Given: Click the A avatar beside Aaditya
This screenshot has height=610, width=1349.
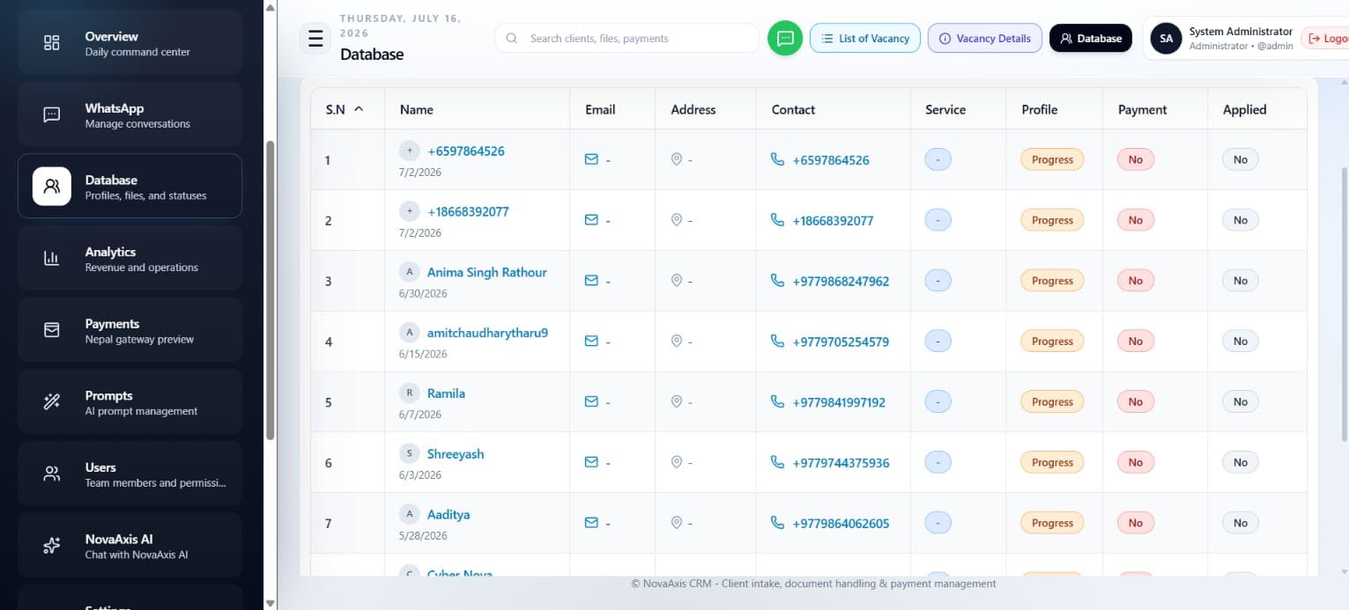Looking at the screenshot, I should pyautogui.click(x=409, y=514).
